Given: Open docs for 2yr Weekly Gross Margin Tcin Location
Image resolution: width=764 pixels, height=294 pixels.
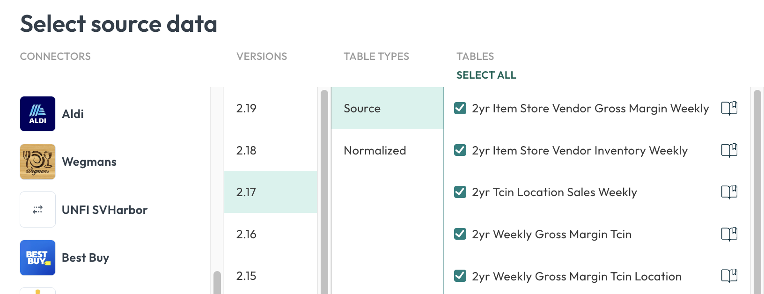Looking at the screenshot, I should (x=729, y=276).
